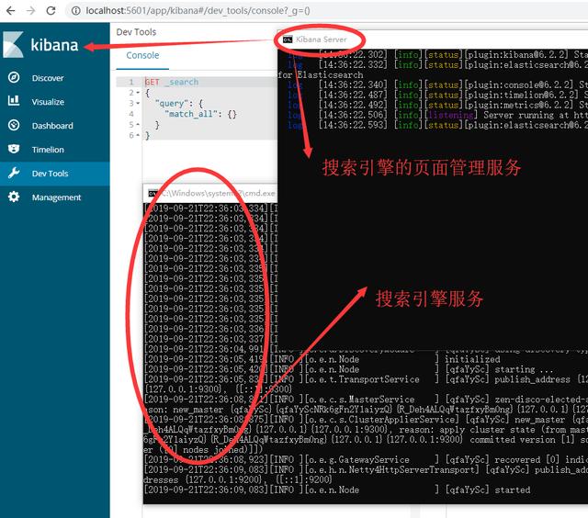Open Visualize bar chart icon
588x518 pixels.
[x=14, y=100]
